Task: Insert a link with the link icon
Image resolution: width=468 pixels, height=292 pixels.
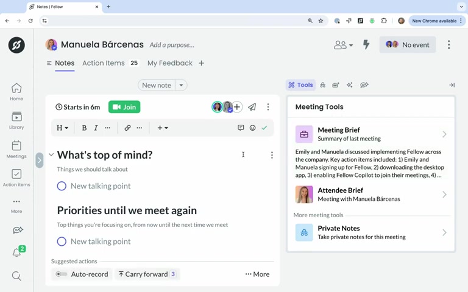Action: pos(127,128)
